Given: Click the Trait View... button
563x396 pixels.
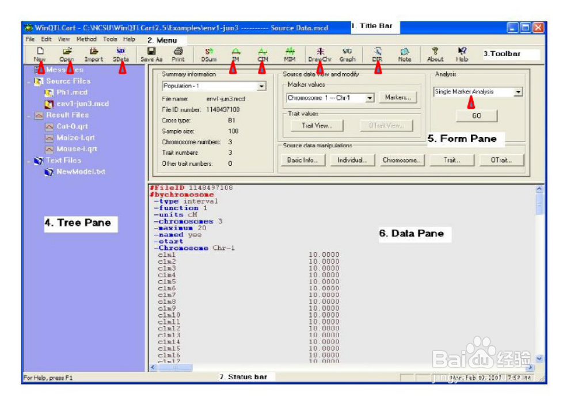Looking at the screenshot, I should tap(317, 125).
